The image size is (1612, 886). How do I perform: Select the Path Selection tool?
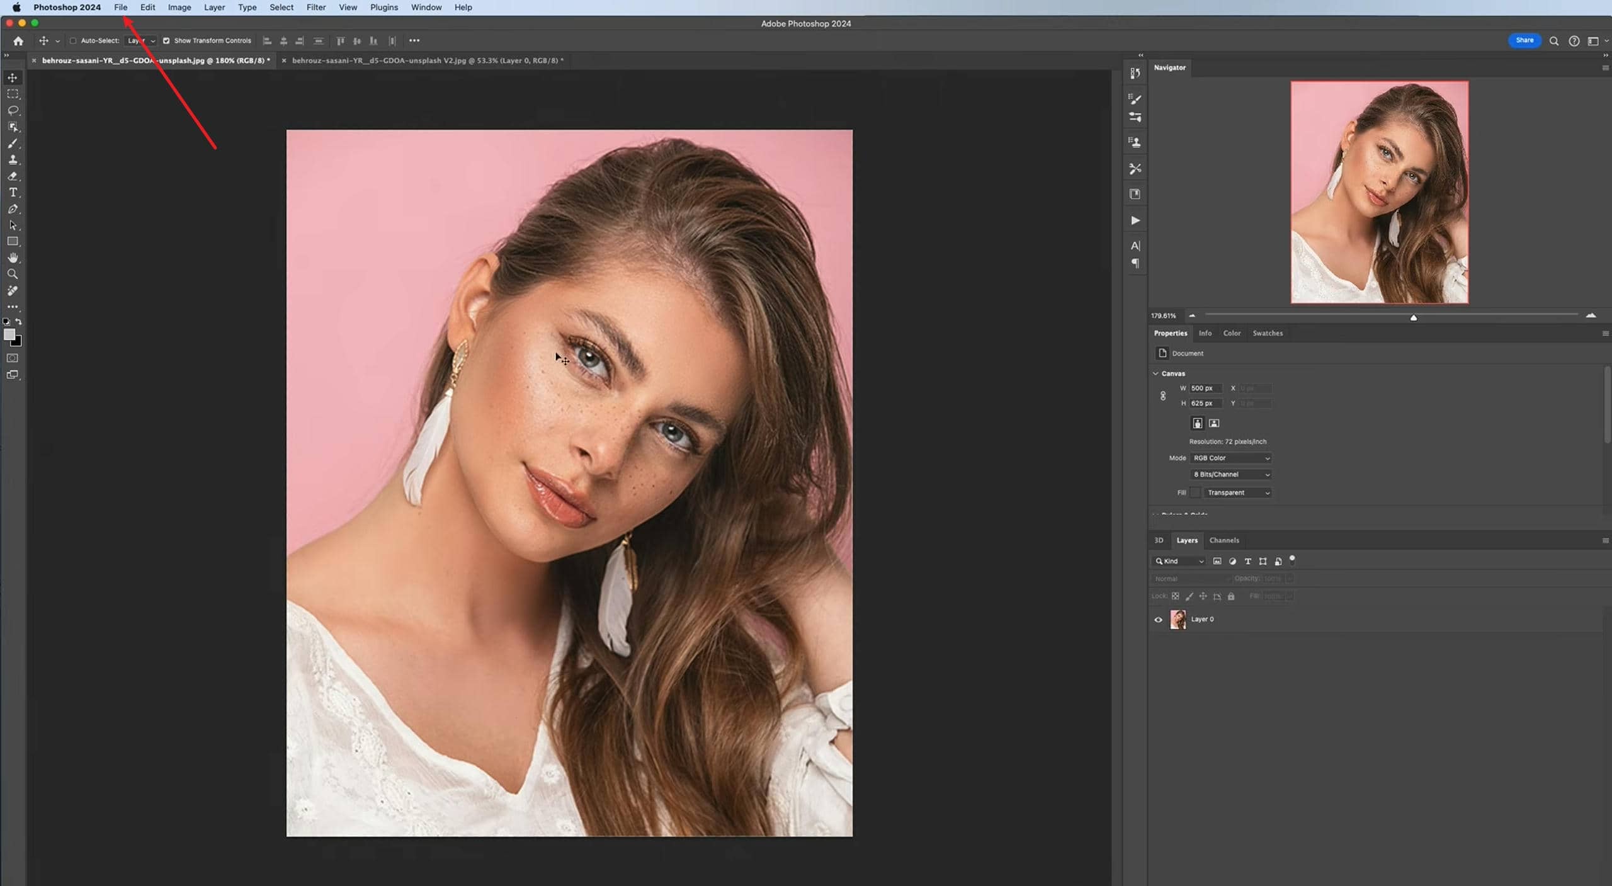pos(13,225)
